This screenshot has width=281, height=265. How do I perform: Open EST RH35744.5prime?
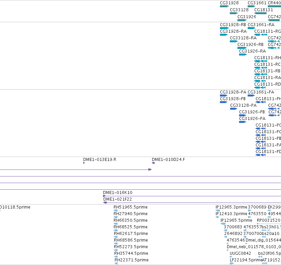(x=116, y=257)
